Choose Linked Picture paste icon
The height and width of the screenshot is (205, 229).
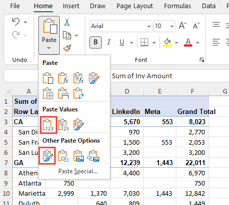click(x=93, y=156)
